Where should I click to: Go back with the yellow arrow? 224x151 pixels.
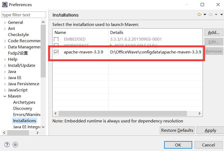click(x=199, y=14)
